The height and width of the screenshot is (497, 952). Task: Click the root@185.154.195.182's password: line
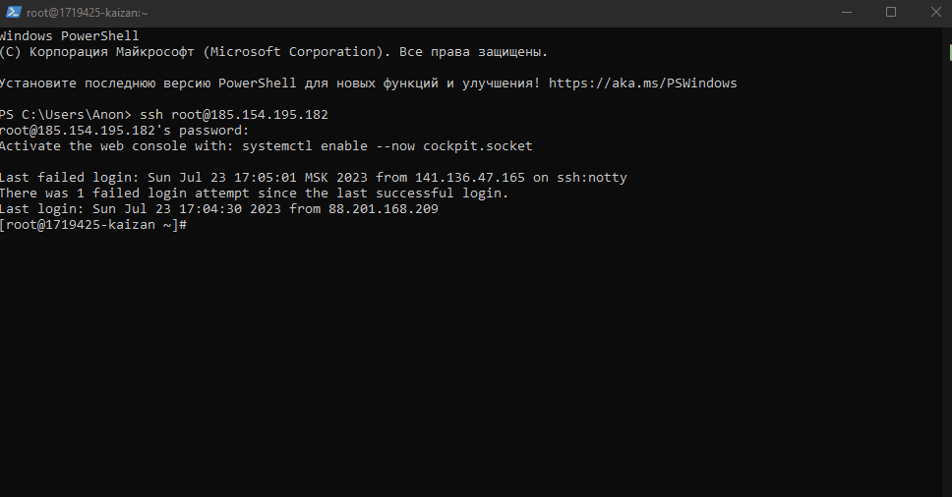(125, 131)
